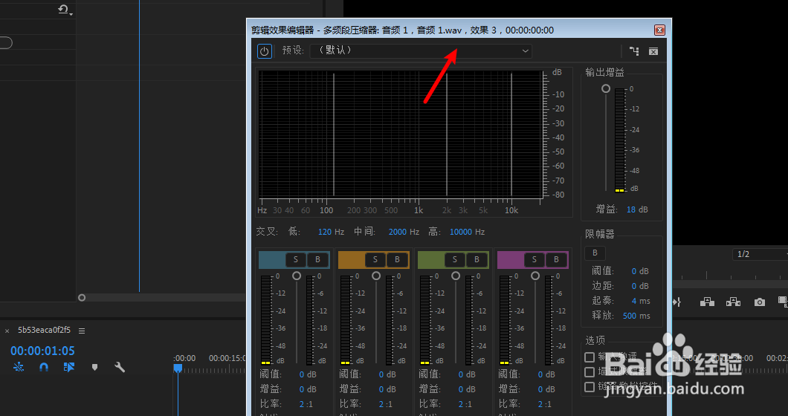
Task: Click the 120 Hz crossover line in graph
Action: 333,134
